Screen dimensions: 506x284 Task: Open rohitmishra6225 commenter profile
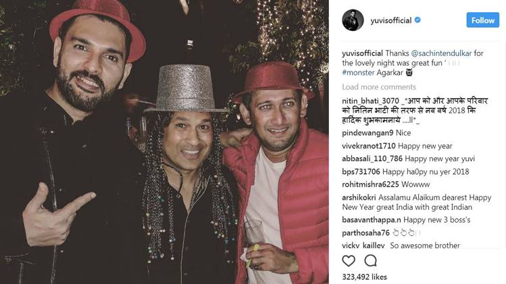click(370, 185)
